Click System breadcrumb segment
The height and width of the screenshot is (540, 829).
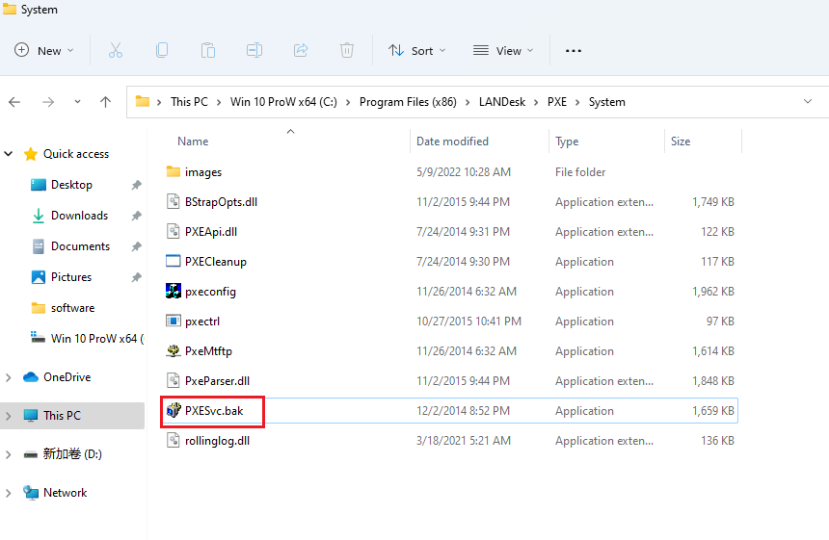pyautogui.click(x=607, y=102)
